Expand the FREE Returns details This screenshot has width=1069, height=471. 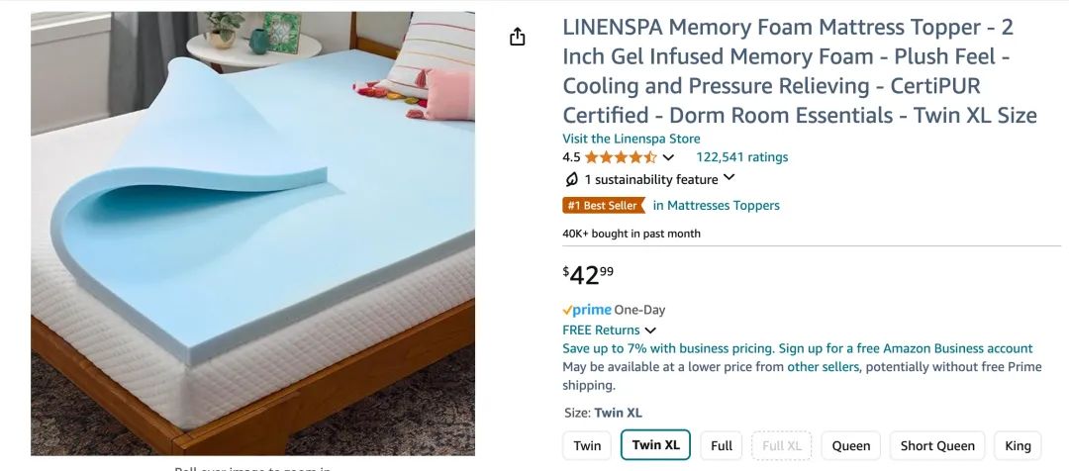pos(650,330)
